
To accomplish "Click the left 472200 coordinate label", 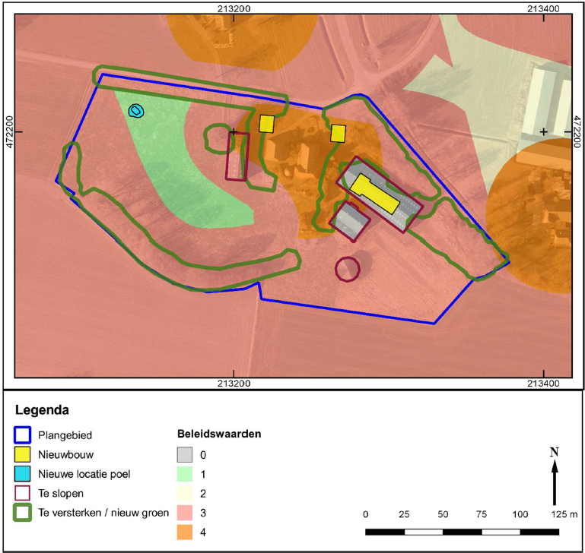I will (x=9, y=132).
